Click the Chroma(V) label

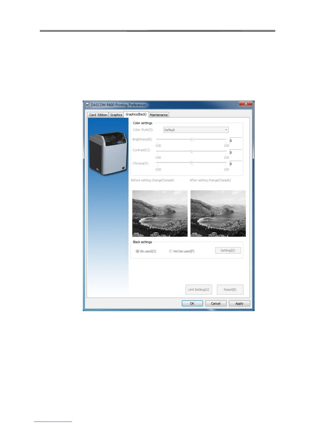click(140, 163)
